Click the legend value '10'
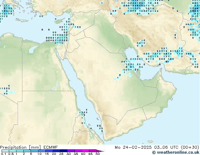Screen dimensions: 200x155 point(39,154)
